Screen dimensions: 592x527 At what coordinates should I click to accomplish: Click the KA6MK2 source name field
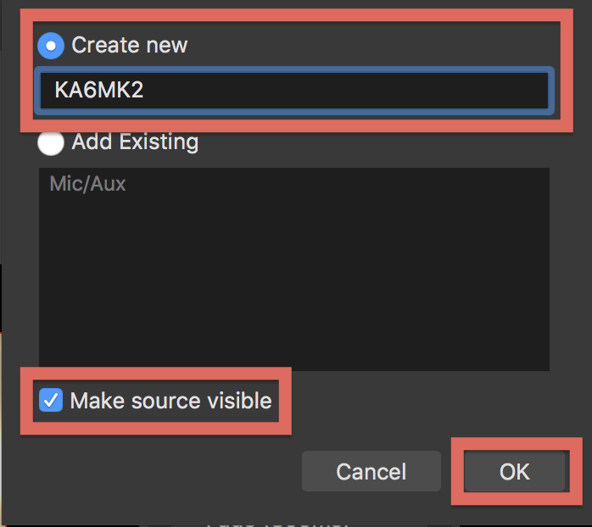click(x=293, y=91)
